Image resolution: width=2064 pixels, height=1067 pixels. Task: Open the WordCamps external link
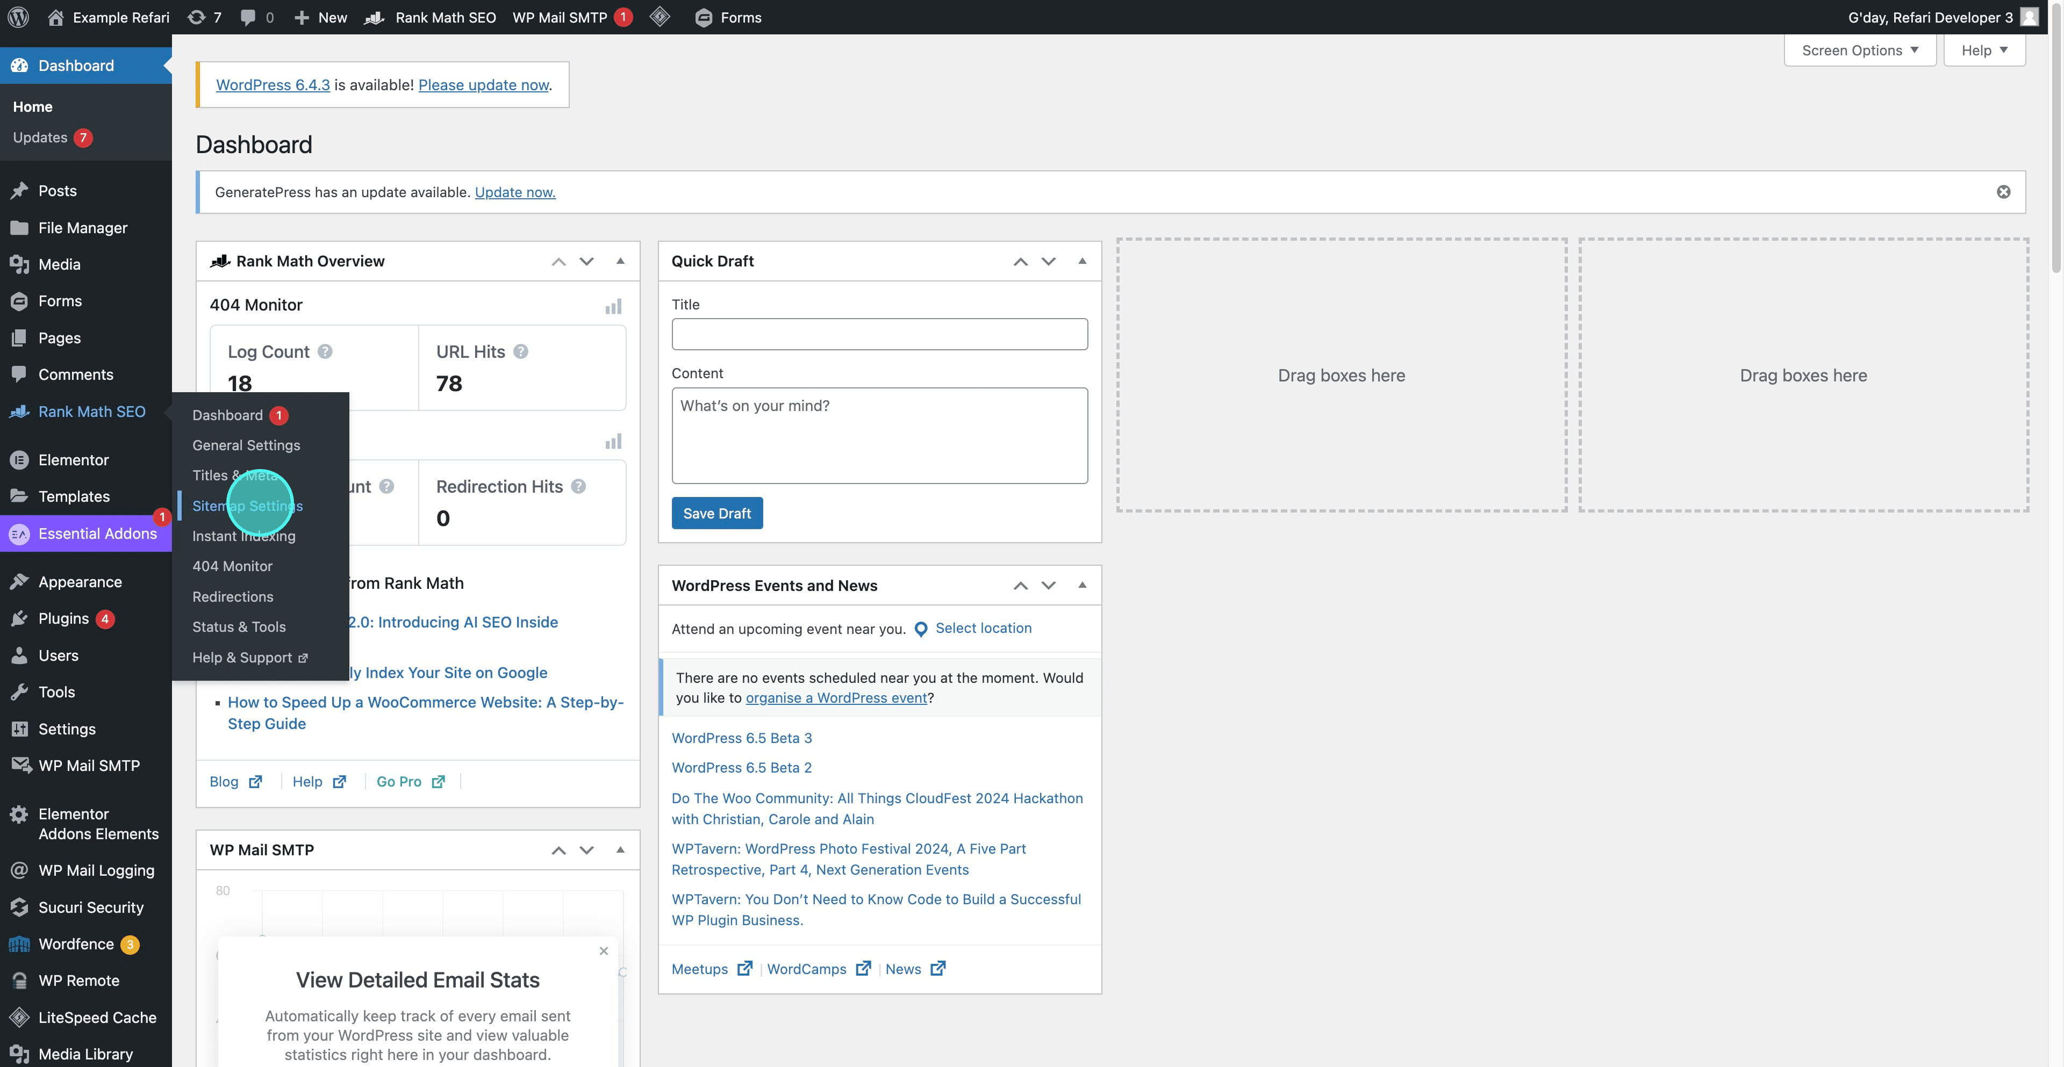pyautogui.click(x=819, y=969)
